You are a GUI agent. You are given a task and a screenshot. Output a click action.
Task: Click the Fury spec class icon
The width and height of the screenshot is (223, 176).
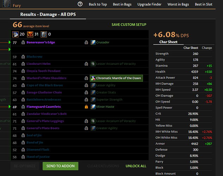(6, 4)
